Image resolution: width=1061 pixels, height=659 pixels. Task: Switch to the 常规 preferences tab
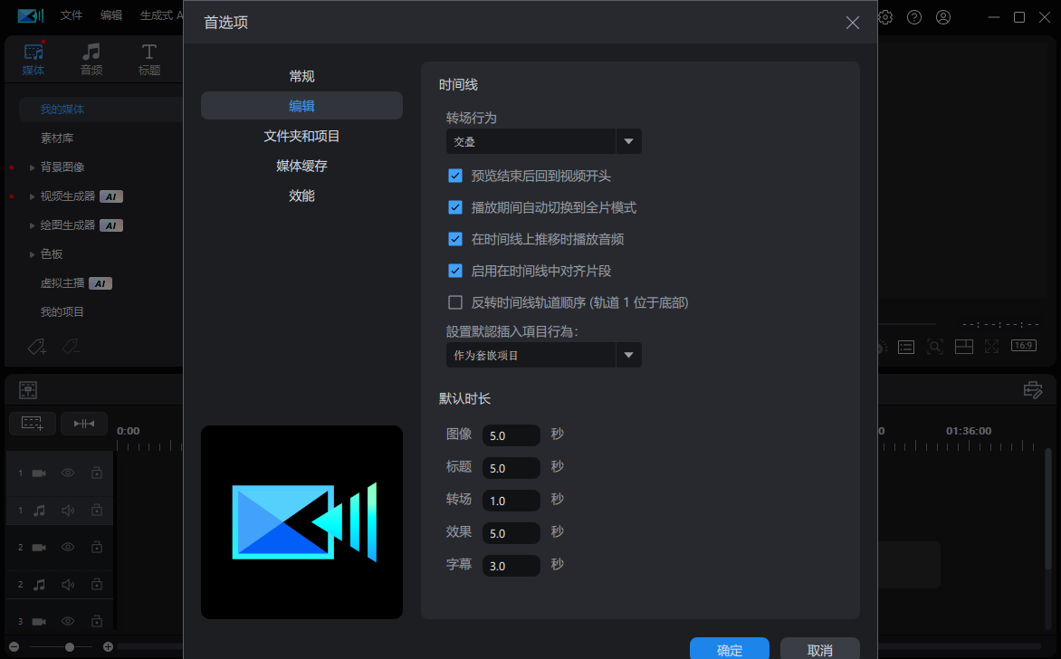[301, 76]
